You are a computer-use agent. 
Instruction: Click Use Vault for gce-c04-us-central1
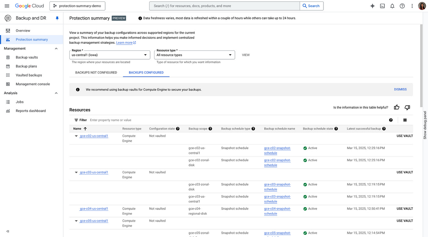[405, 209]
